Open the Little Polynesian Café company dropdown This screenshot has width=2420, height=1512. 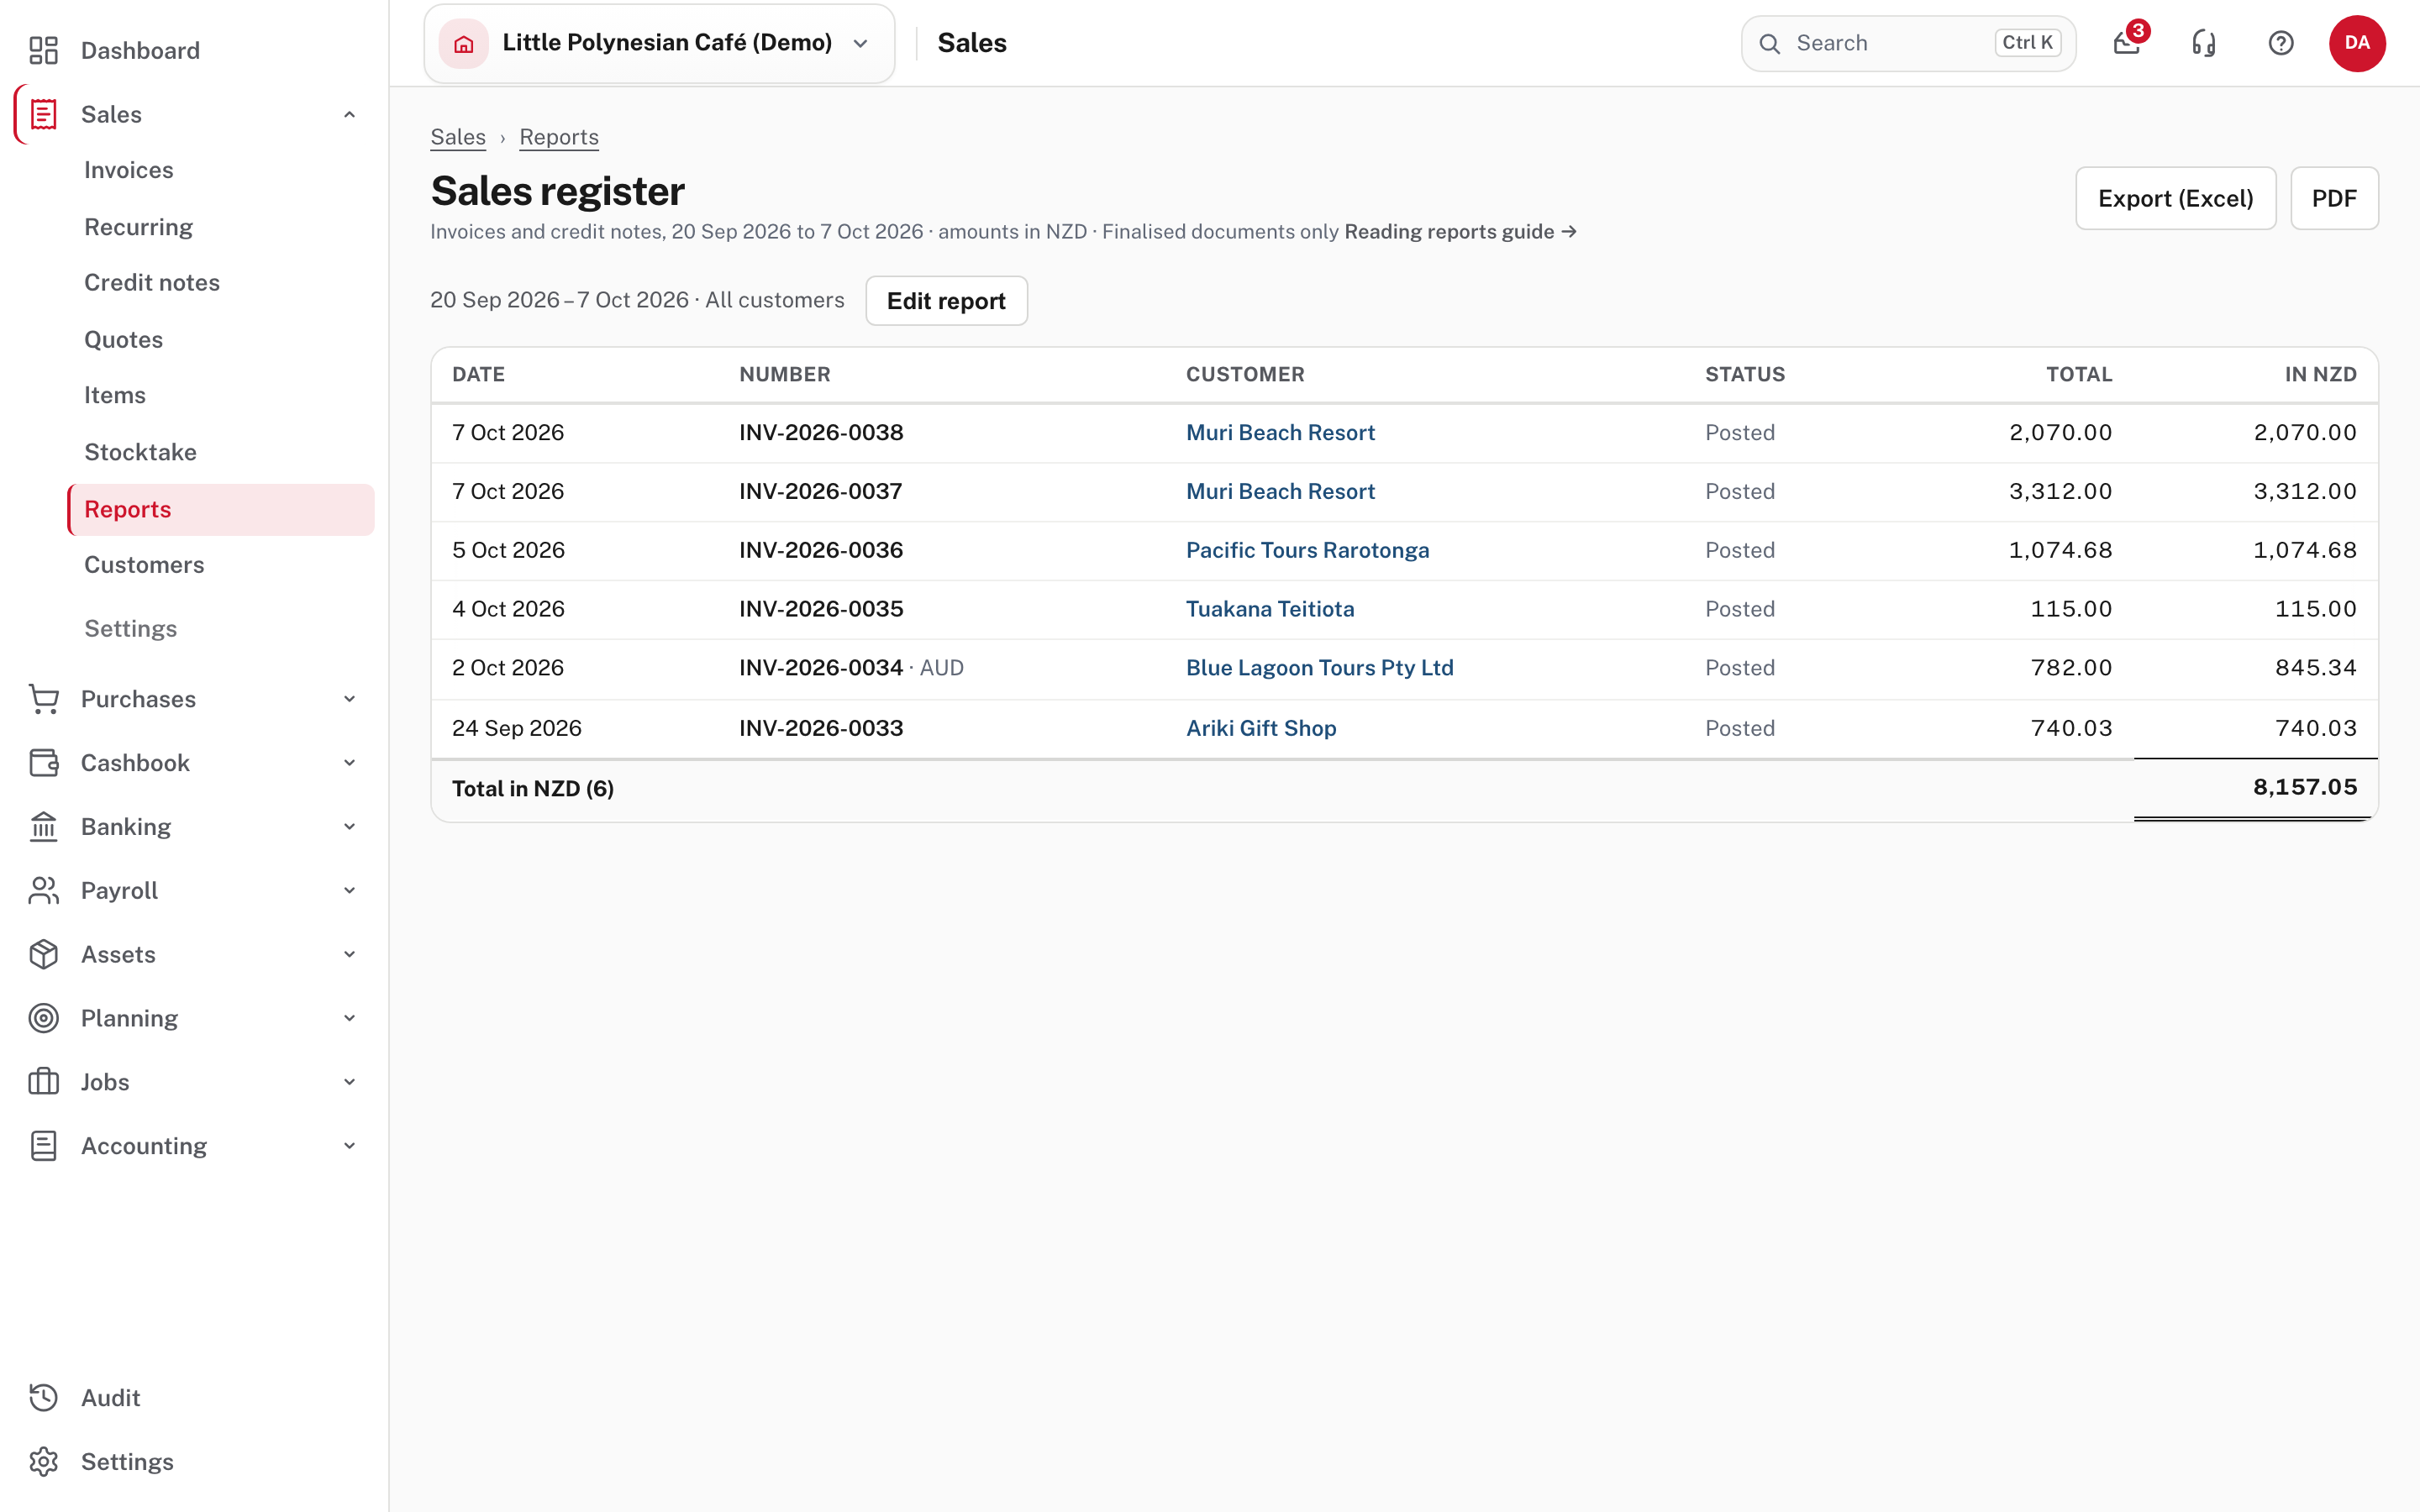tap(659, 43)
